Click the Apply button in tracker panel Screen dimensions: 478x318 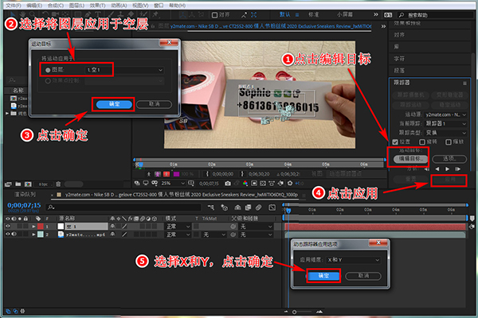coord(449,180)
